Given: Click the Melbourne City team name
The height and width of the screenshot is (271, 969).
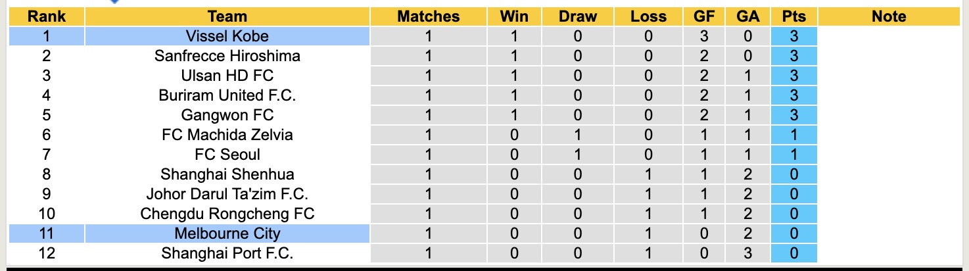Looking at the screenshot, I should [x=227, y=234].
